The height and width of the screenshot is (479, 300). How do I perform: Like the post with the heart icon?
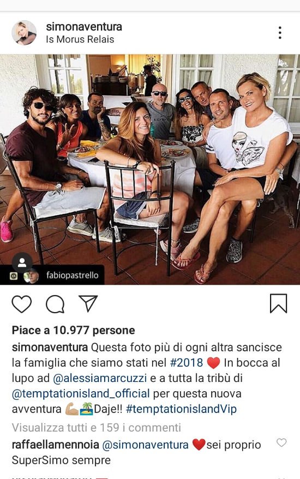[22, 304]
